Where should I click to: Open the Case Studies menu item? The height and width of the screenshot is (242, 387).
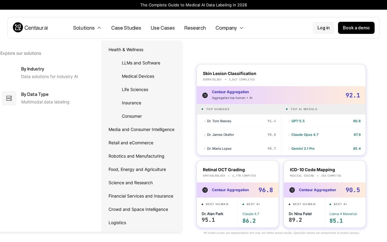(126, 28)
